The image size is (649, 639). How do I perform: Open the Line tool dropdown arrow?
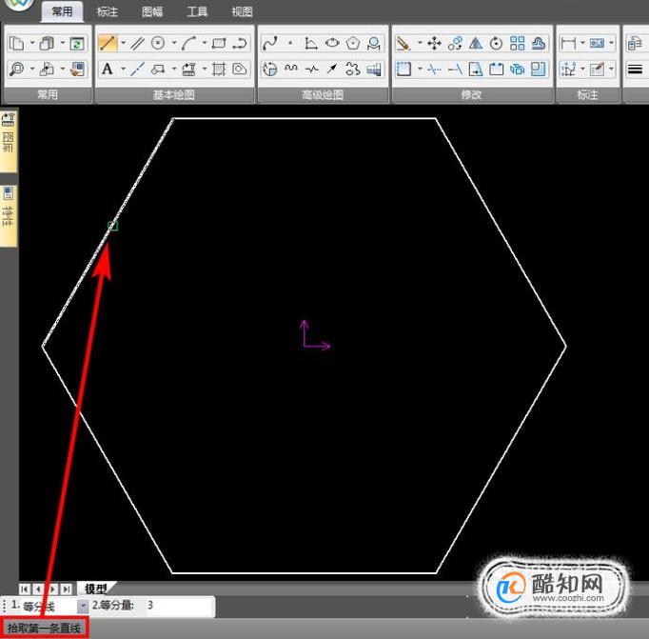click(123, 43)
